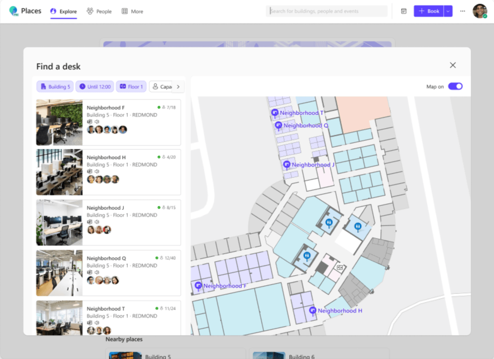Screen dimensions: 494x359
Task: Click the speaker icon under Neighborhood H
Action: pos(97,172)
